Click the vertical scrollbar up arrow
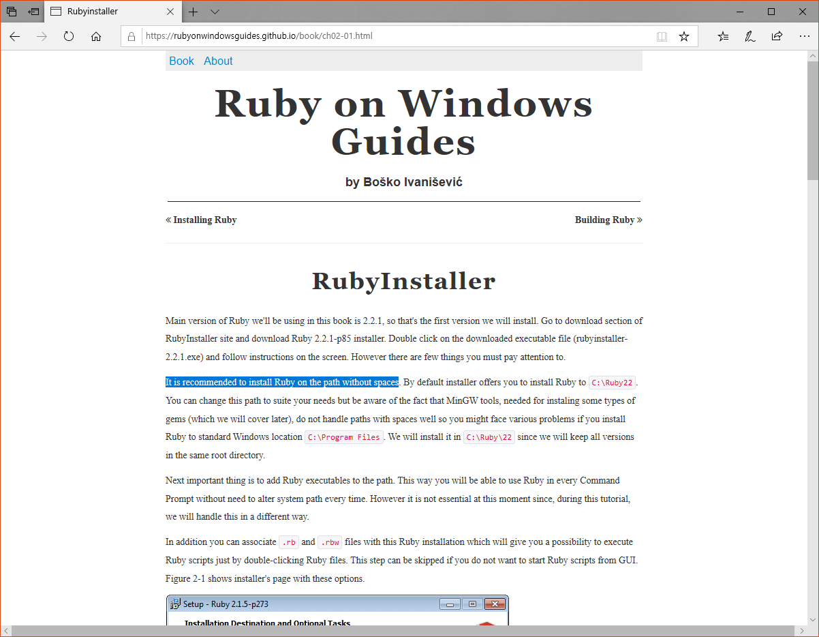Screen dimensions: 819x637 (813, 56)
